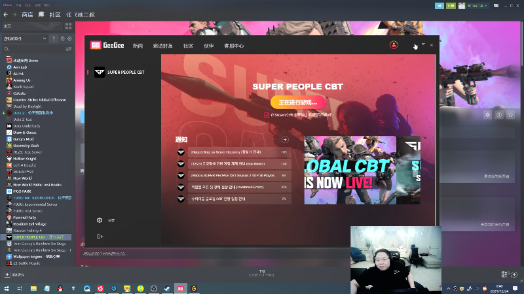524x294 pixels.
Task: Click ready-to-play icon in Steam library filter
Action: 69,39
